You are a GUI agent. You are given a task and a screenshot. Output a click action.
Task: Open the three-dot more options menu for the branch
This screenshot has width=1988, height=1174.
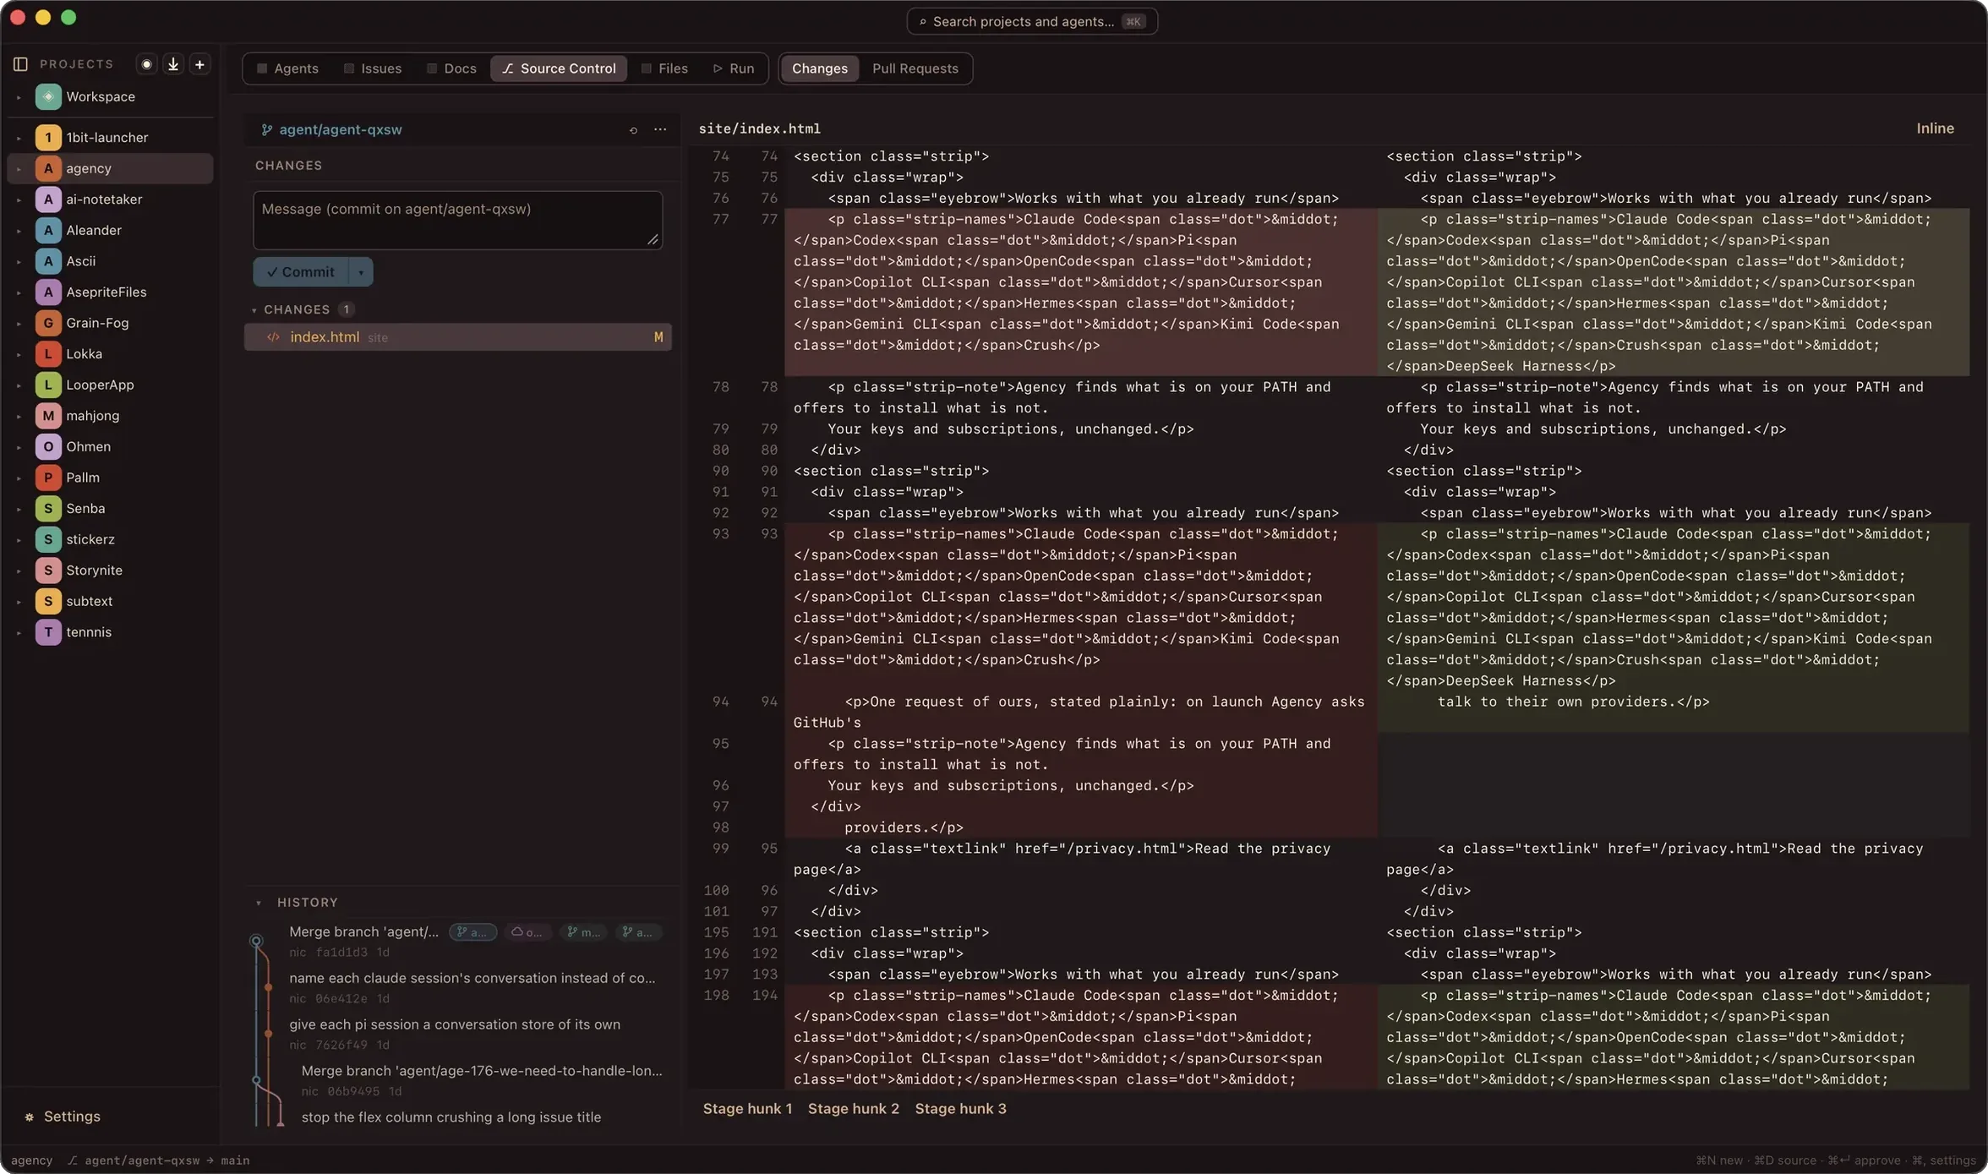click(x=660, y=129)
